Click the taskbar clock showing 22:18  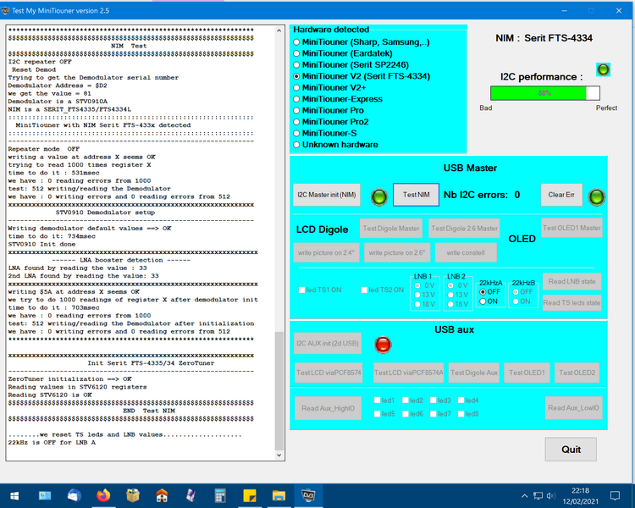point(580,496)
